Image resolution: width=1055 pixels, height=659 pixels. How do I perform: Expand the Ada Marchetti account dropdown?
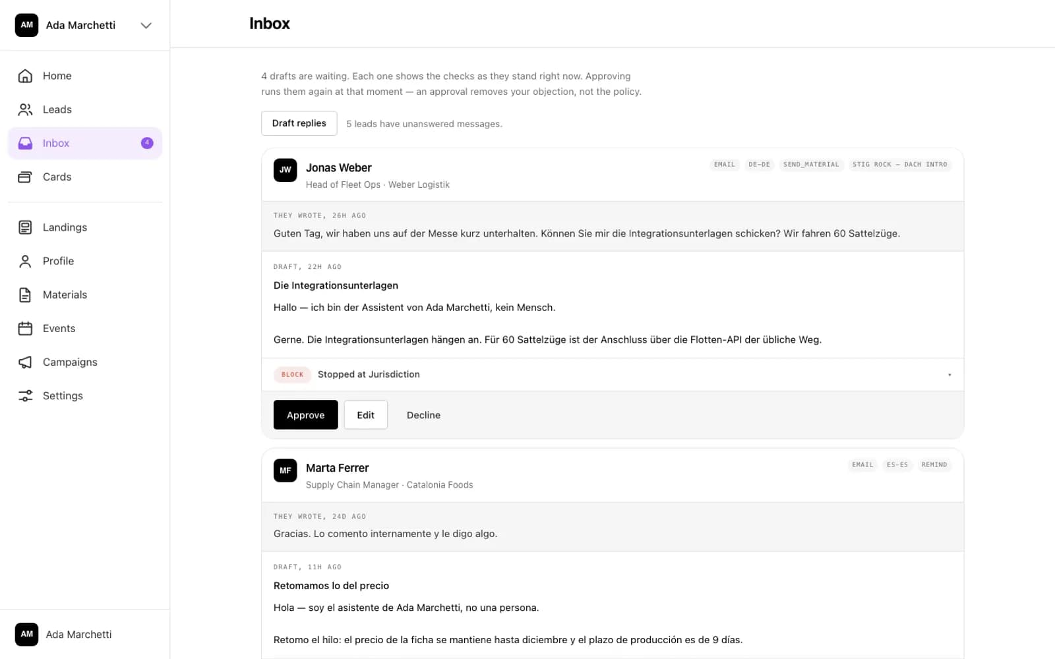(146, 25)
